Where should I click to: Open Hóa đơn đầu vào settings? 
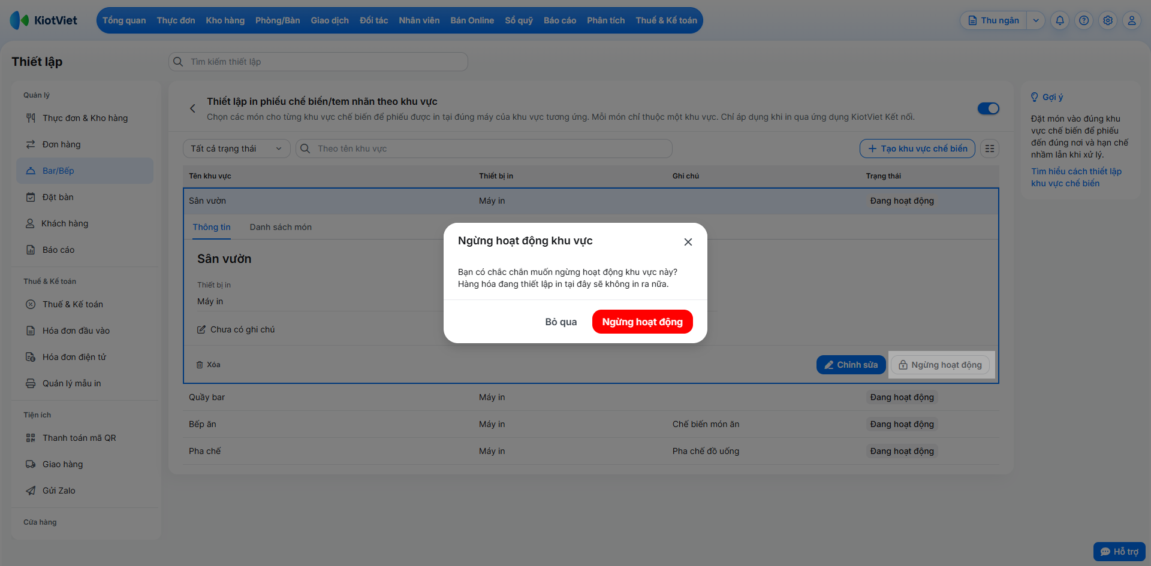pyautogui.click(x=85, y=331)
